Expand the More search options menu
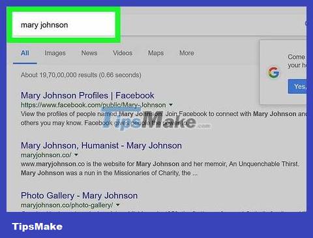Image resolution: width=313 pixels, height=238 pixels. pos(186,53)
